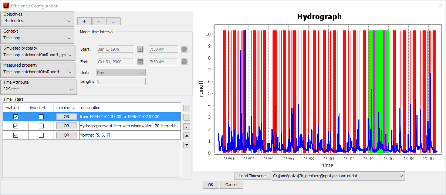Click the runoff axis label
Screen dimensions: 446x195
tap(202, 89)
